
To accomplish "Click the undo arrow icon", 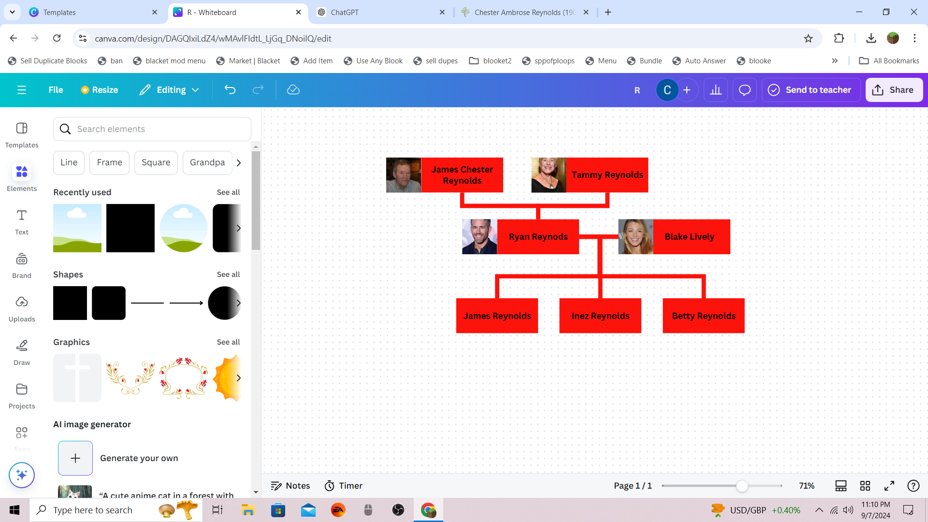I will tap(230, 90).
